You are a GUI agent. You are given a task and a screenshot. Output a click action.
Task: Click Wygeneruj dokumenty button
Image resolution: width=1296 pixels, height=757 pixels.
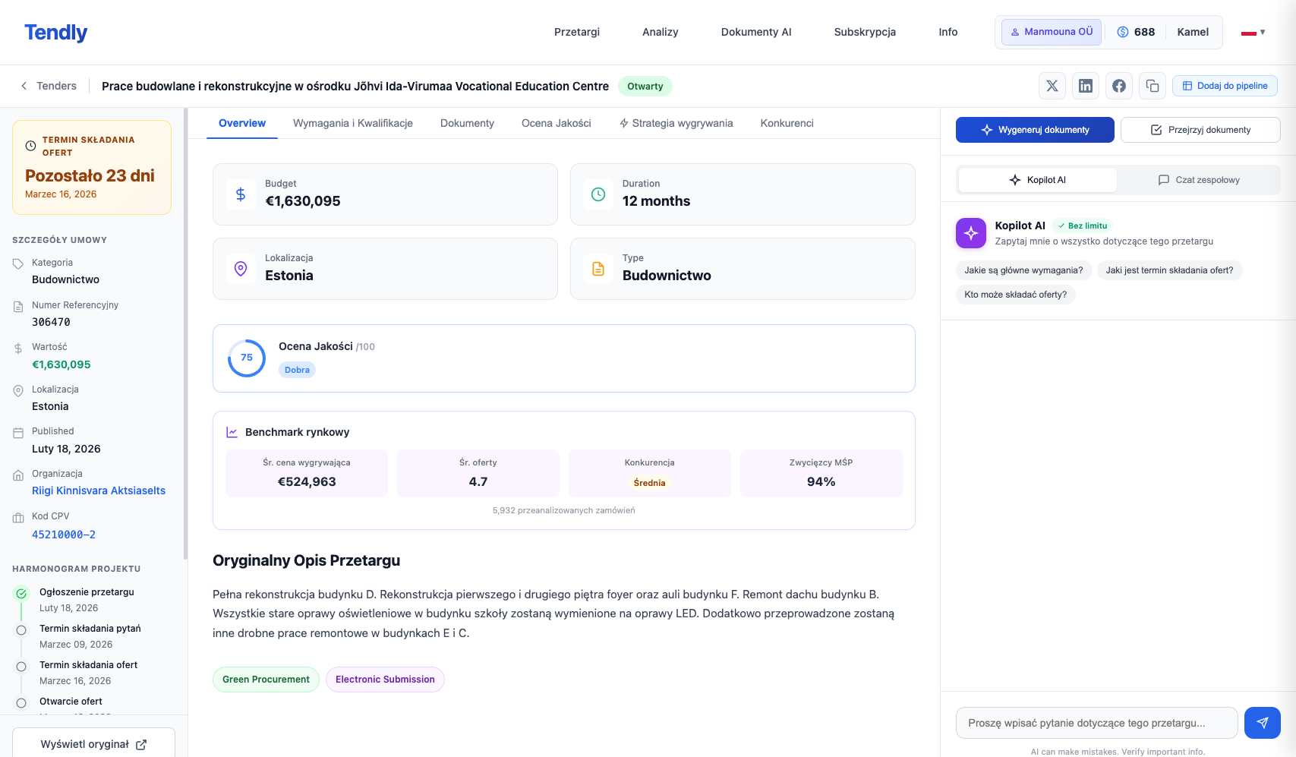coord(1034,130)
